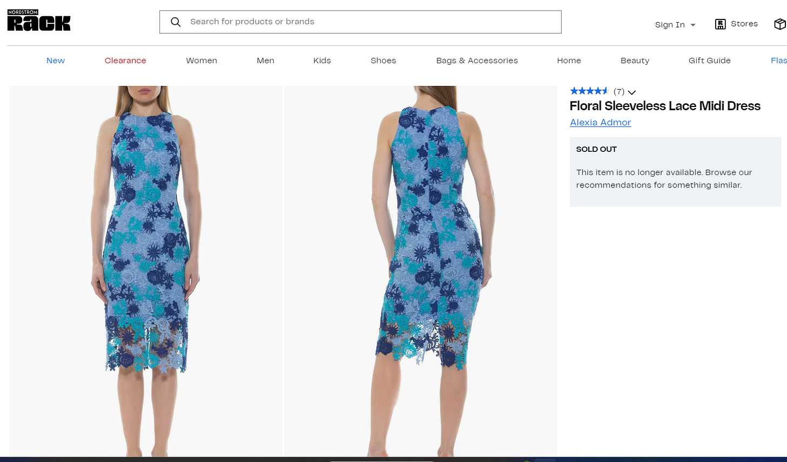Open the Sign In dropdown

point(675,25)
